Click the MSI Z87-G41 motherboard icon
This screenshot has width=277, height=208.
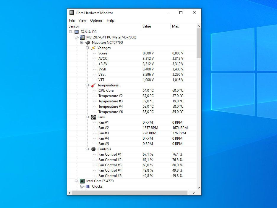pyautogui.click(x=82, y=37)
